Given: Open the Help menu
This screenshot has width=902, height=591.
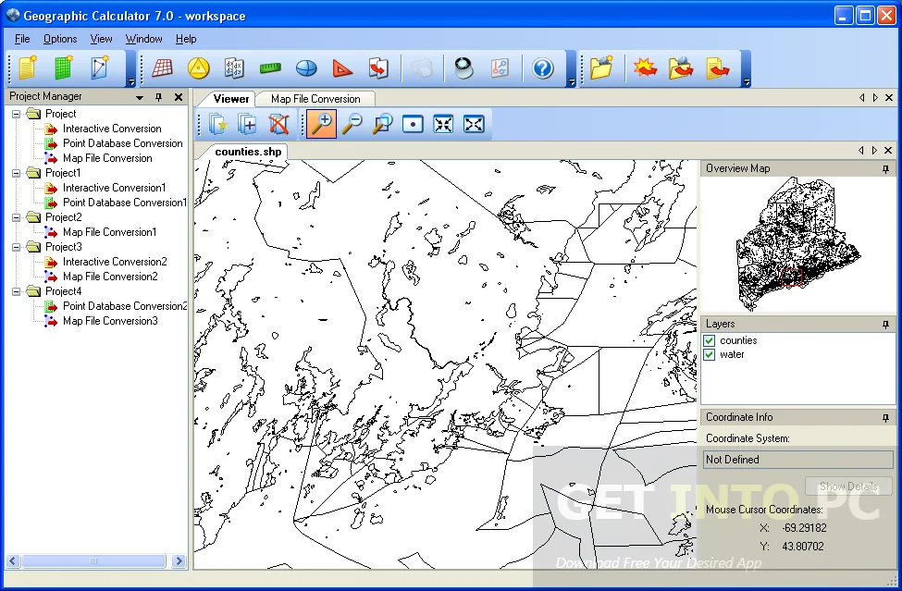Looking at the screenshot, I should click(x=186, y=39).
